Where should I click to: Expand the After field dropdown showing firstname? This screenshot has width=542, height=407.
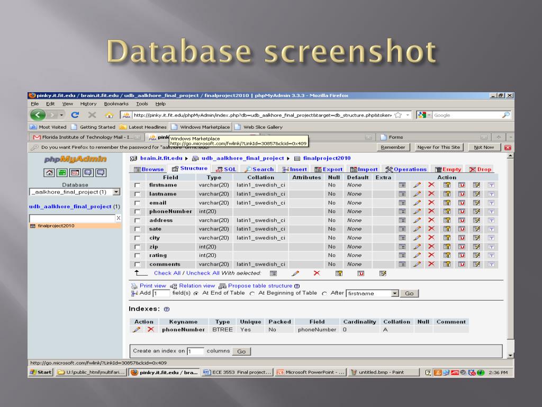394,294
